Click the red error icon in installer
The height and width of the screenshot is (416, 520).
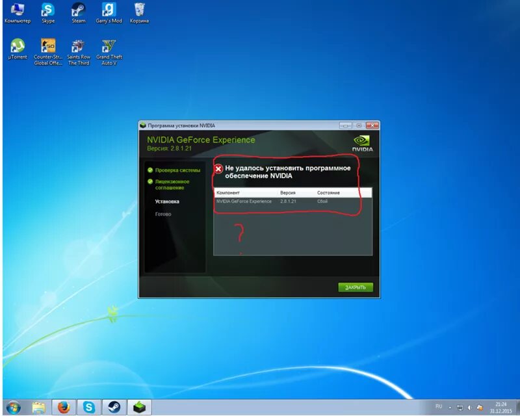click(x=218, y=169)
